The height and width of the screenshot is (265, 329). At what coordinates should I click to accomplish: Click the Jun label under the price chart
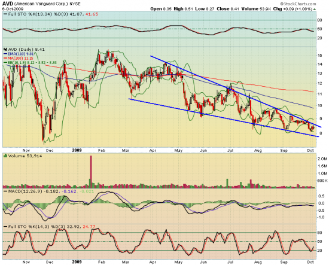pyautogui.click(x=203, y=150)
